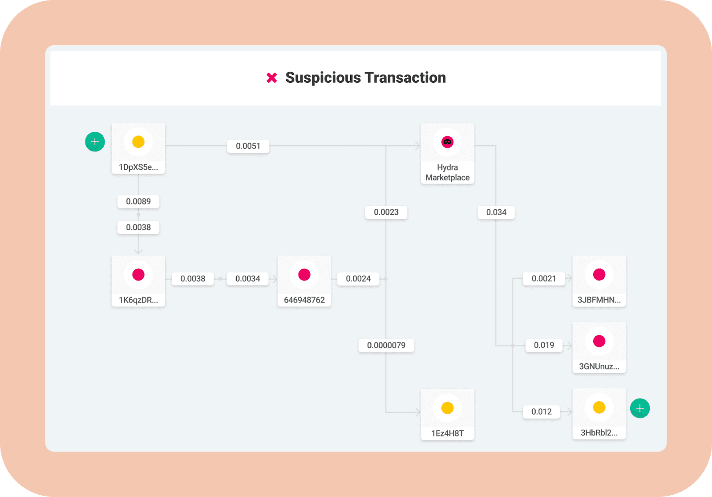Screen dimensions: 712x497
Task: Click the 0.0000079 amount label
Action: pyautogui.click(x=386, y=345)
